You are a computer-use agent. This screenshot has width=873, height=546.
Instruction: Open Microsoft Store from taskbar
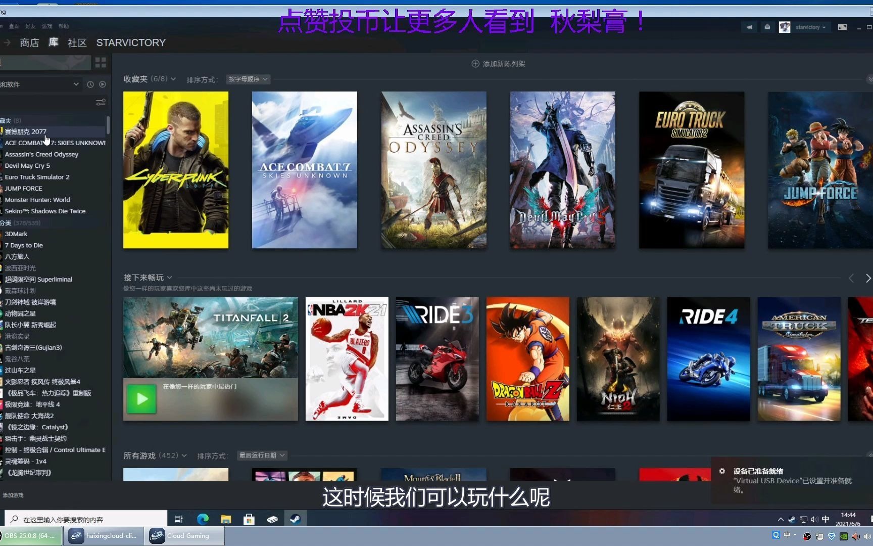click(x=249, y=519)
